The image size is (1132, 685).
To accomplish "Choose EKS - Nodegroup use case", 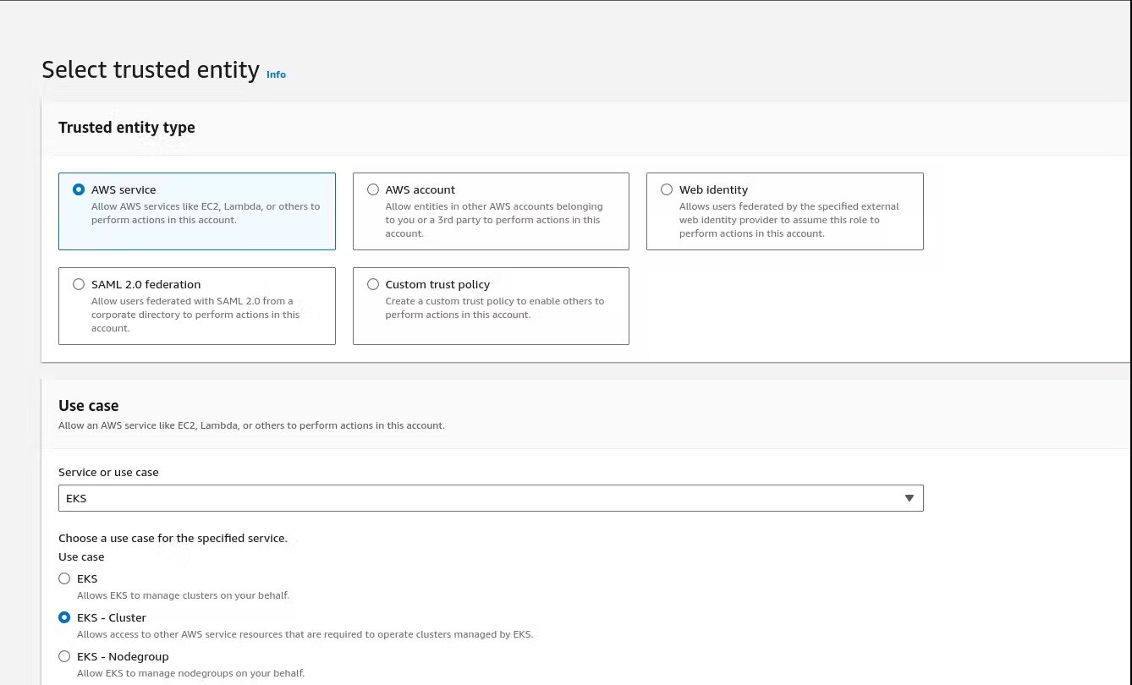I will point(64,657).
